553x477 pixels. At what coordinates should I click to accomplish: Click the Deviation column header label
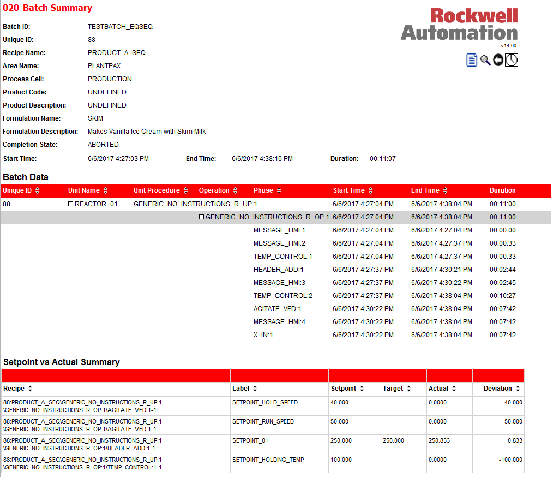pyautogui.click(x=497, y=389)
